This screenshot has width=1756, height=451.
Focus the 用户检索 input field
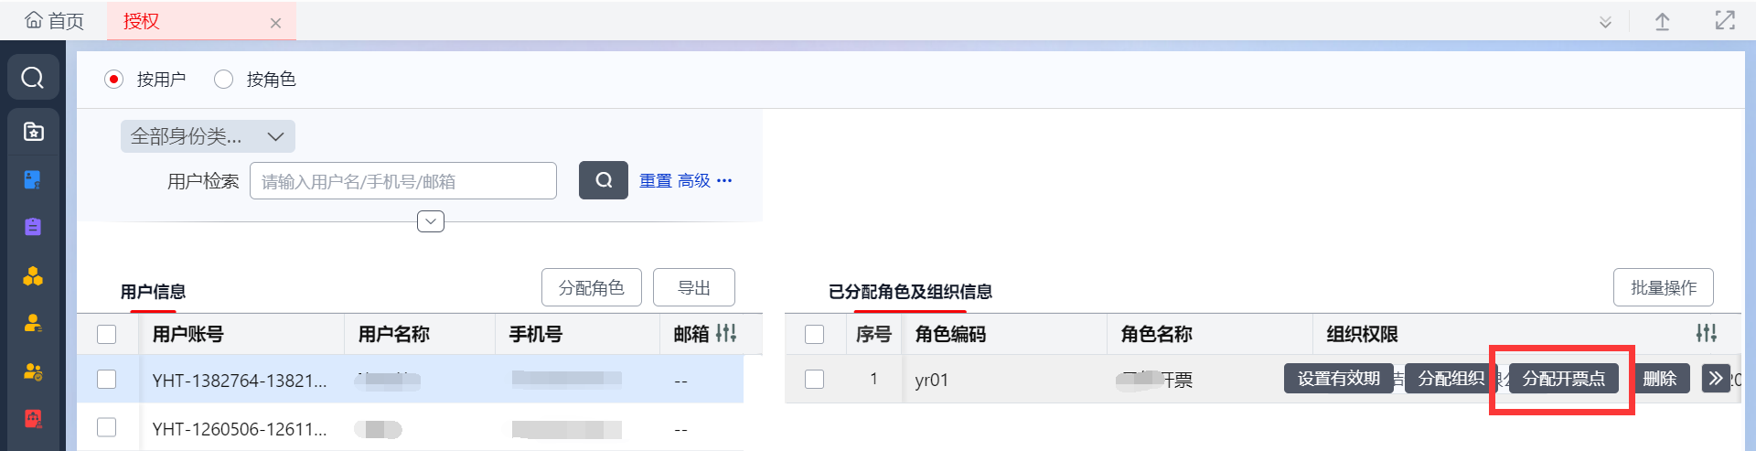(402, 181)
